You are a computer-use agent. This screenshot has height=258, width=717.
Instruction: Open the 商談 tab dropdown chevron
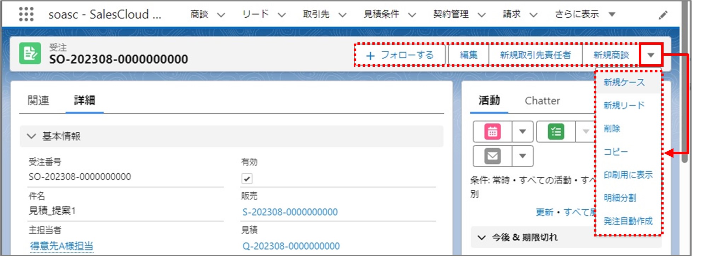click(221, 15)
